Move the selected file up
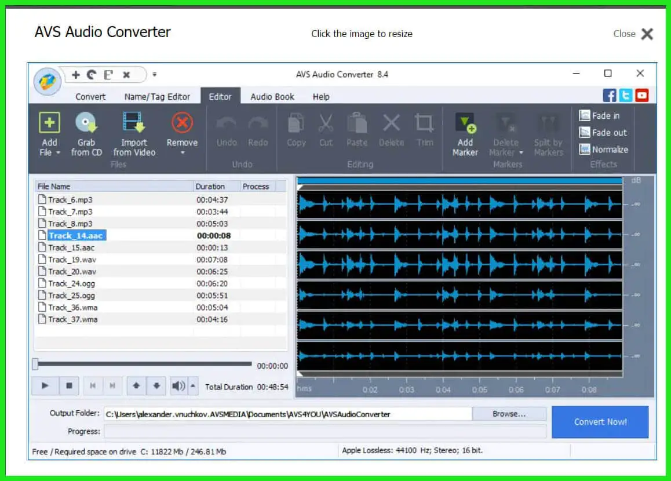Screen dimensions: 671x481 click(136, 386)
